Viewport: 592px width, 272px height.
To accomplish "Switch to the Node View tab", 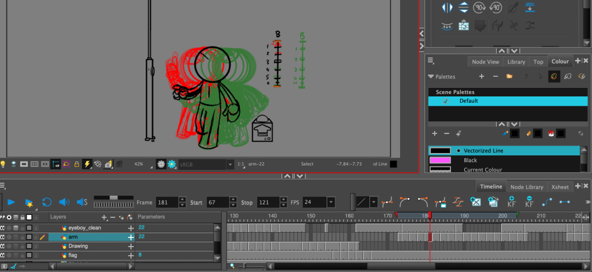I will pyautogui.click(x=486, y=62).
